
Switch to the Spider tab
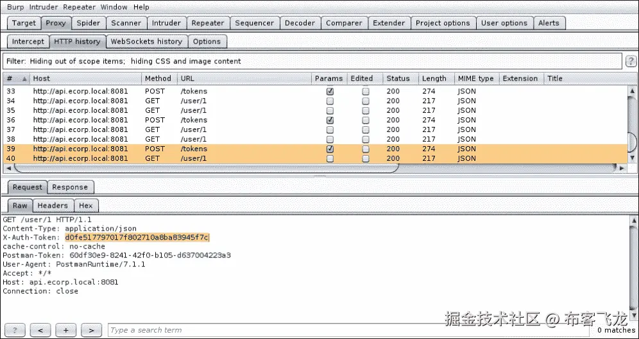pos(89,23)
